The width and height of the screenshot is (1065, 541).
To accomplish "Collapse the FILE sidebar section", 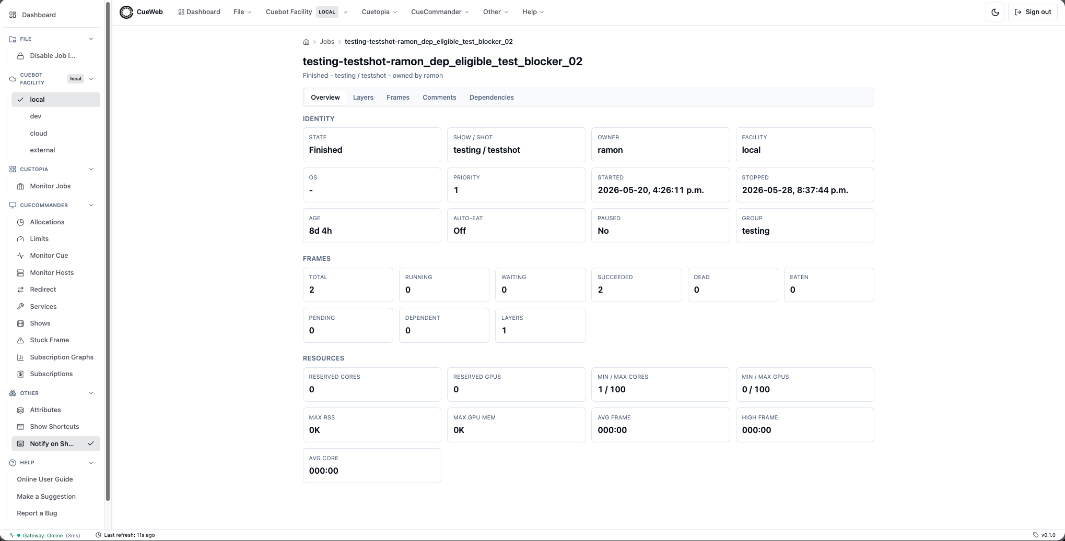I will coord(91,39).
